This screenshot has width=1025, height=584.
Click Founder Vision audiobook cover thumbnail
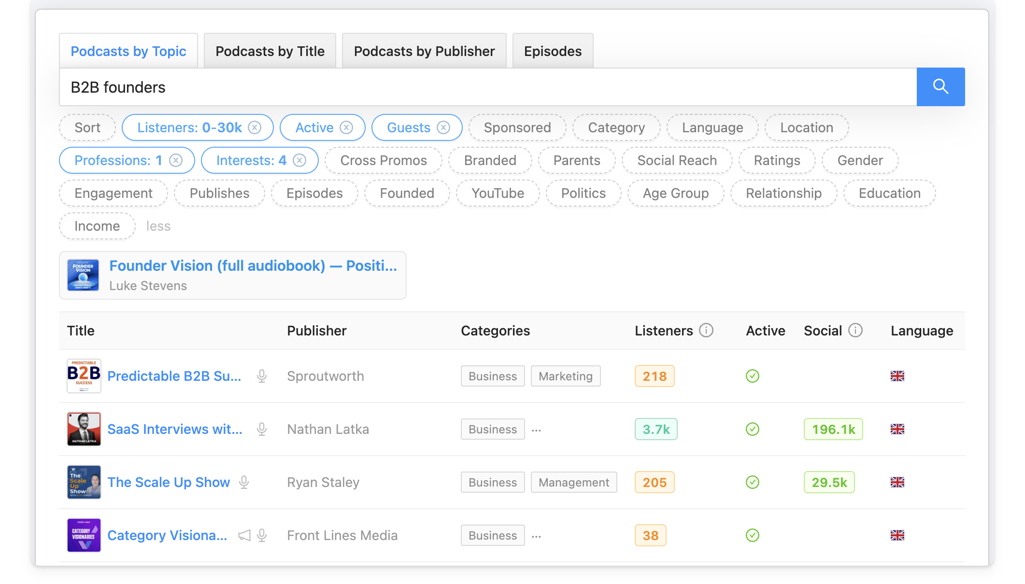[83, 275]
